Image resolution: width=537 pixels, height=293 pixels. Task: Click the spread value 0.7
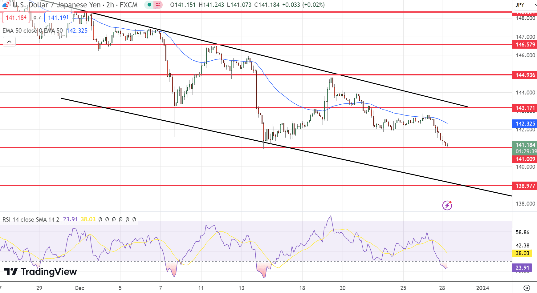[37, 18]
